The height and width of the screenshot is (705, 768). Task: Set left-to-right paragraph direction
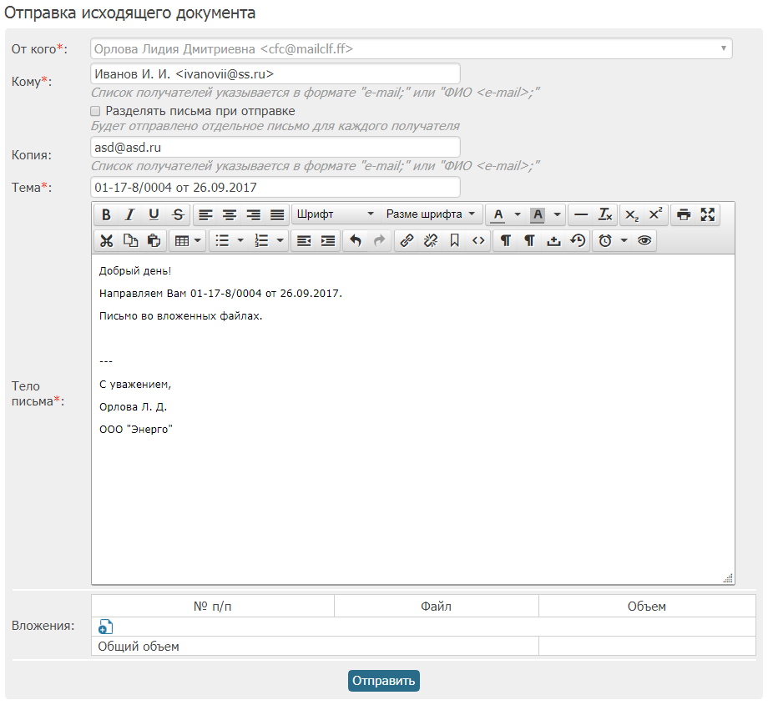point(506,240)
